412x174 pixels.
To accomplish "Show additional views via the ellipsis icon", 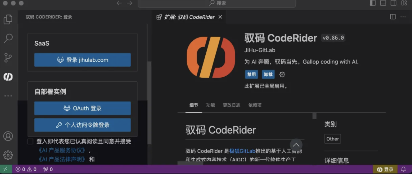I will tap(8, 96).
